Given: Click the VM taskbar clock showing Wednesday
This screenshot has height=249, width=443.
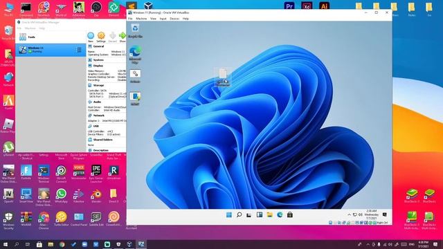Looking at the screenshot, I should point(371,215).
